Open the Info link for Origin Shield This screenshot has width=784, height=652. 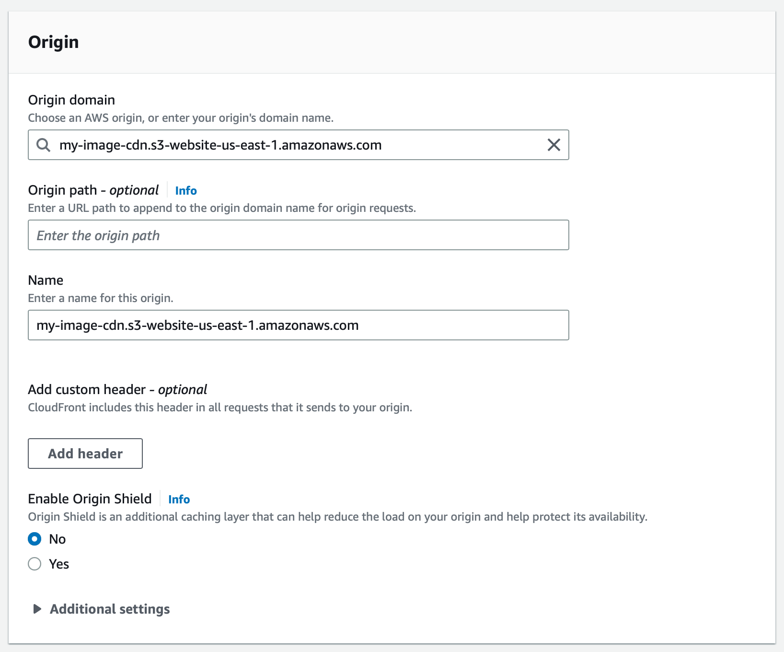(x=179, y=500)
